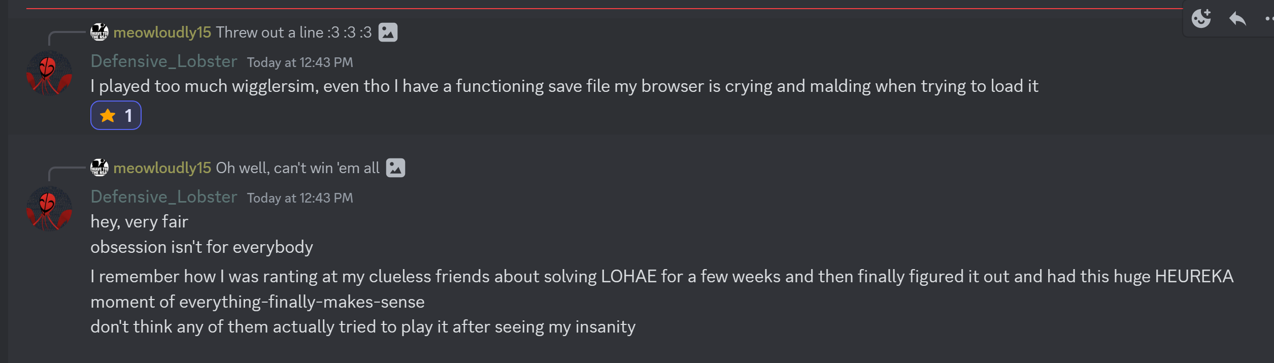Click meowloudly15's small avatar in "Oh well" reply
Image resolution: width=1274 pixels, height=363 pixels.
[x=99, y=168]
